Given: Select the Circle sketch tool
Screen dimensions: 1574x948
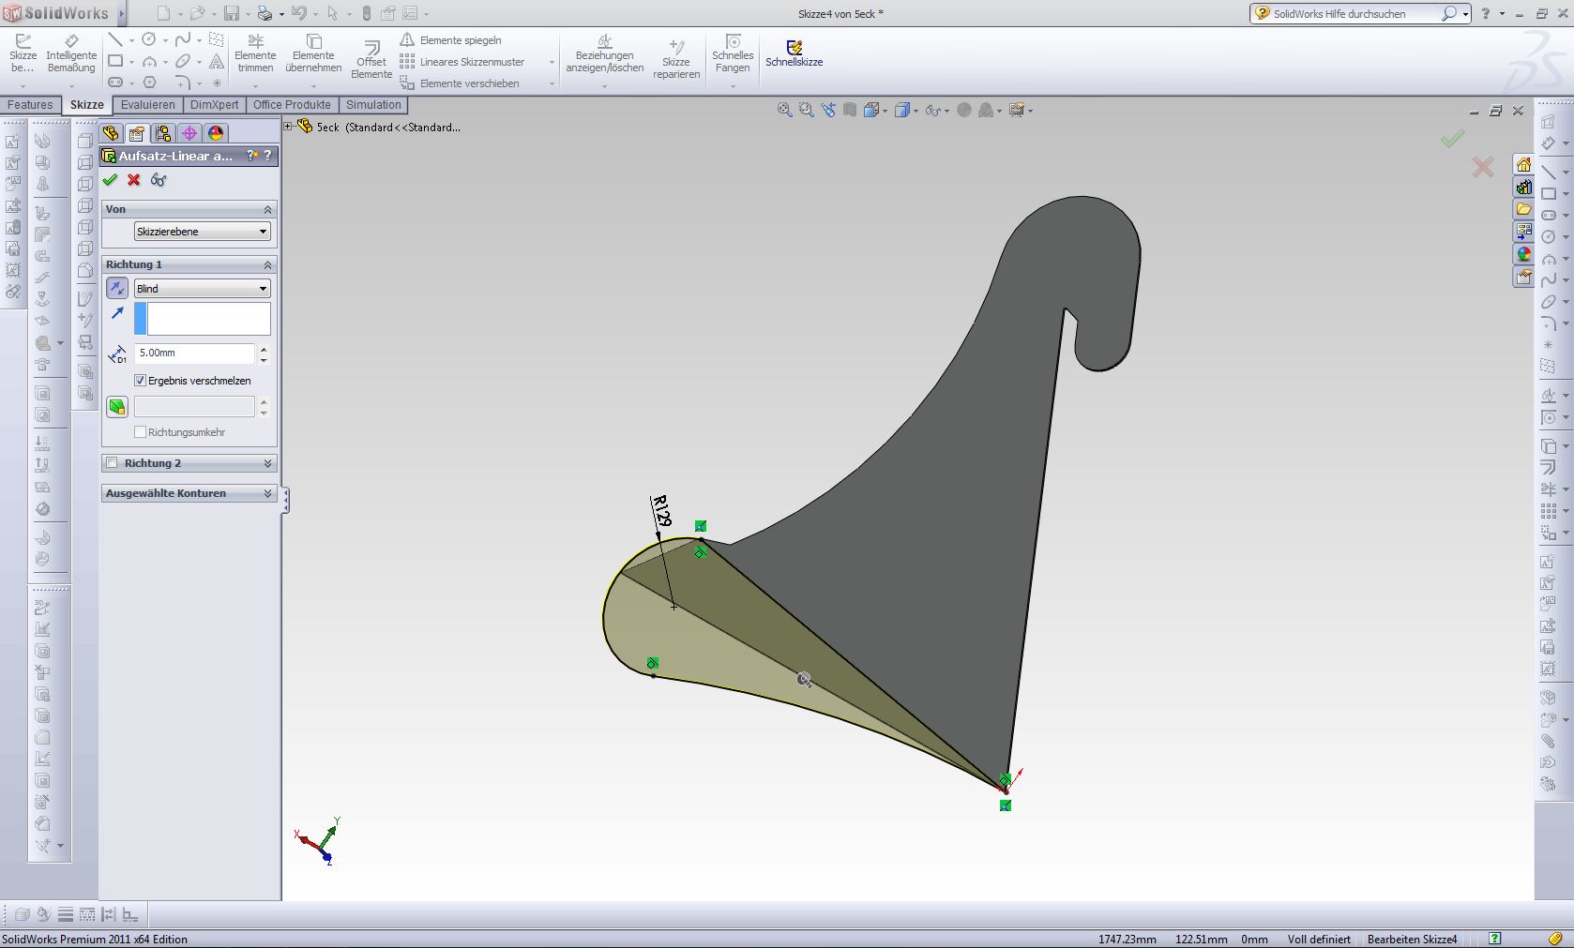Looking at the screenshot, I should pos(149,39).
